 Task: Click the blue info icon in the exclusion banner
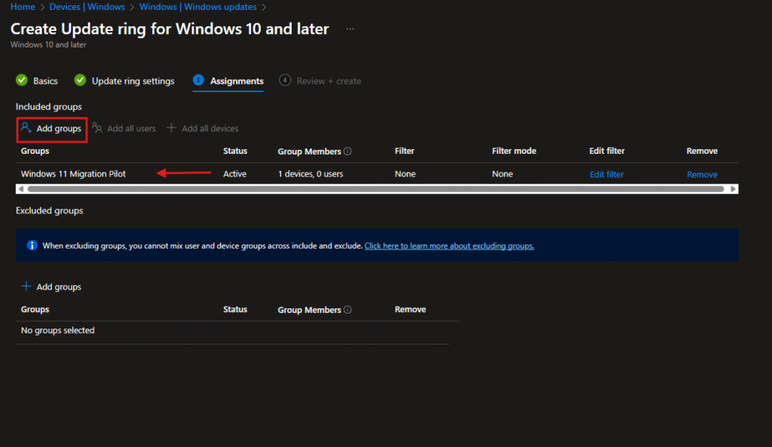pyautogui.click(x=32, y=246)
